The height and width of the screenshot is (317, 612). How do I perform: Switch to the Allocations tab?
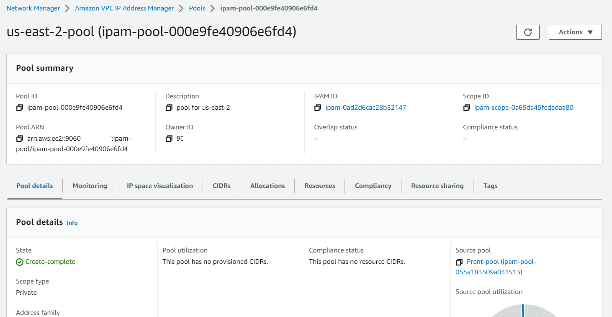point(267,186)
